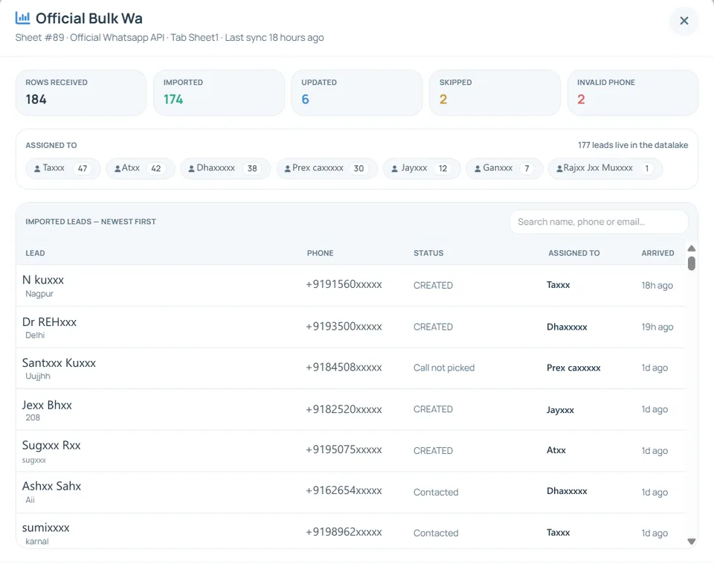This screenshot has width=714, height=567.
Task: Filter by assignee chip Prex caxxxxx 30
Action: click(327, 168)
